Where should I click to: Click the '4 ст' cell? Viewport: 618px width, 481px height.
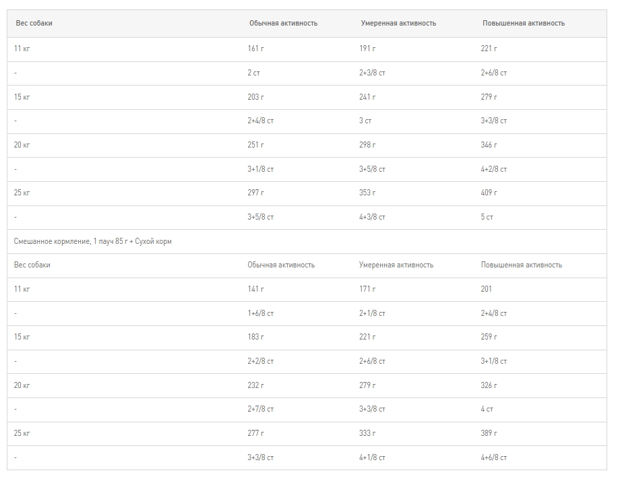[487, 409]
